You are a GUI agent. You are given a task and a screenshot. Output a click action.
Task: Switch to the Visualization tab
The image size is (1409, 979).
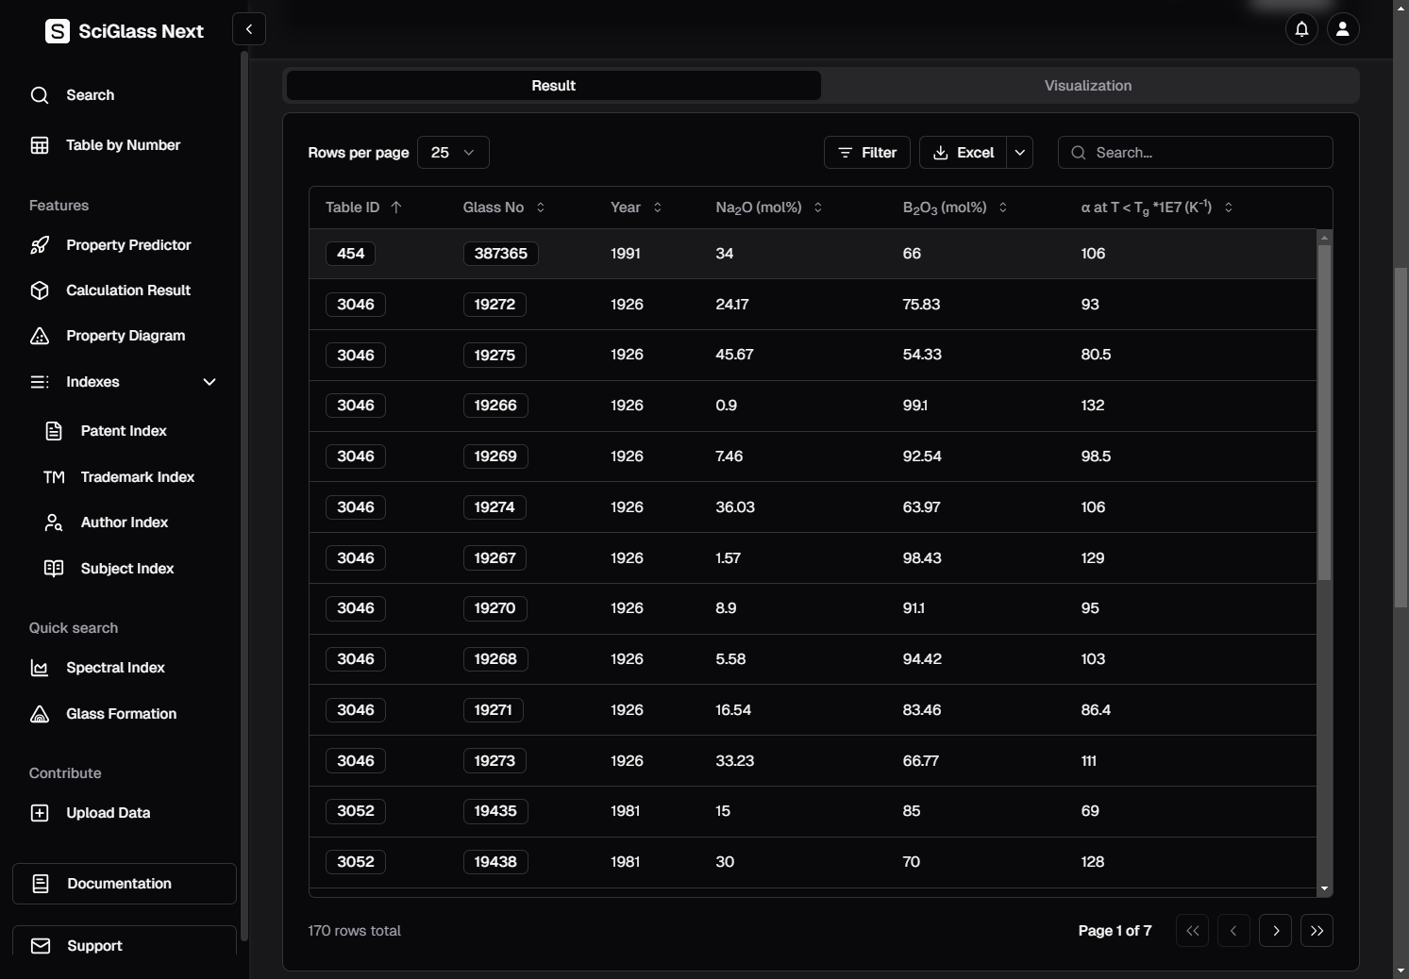coord(1087,86)
